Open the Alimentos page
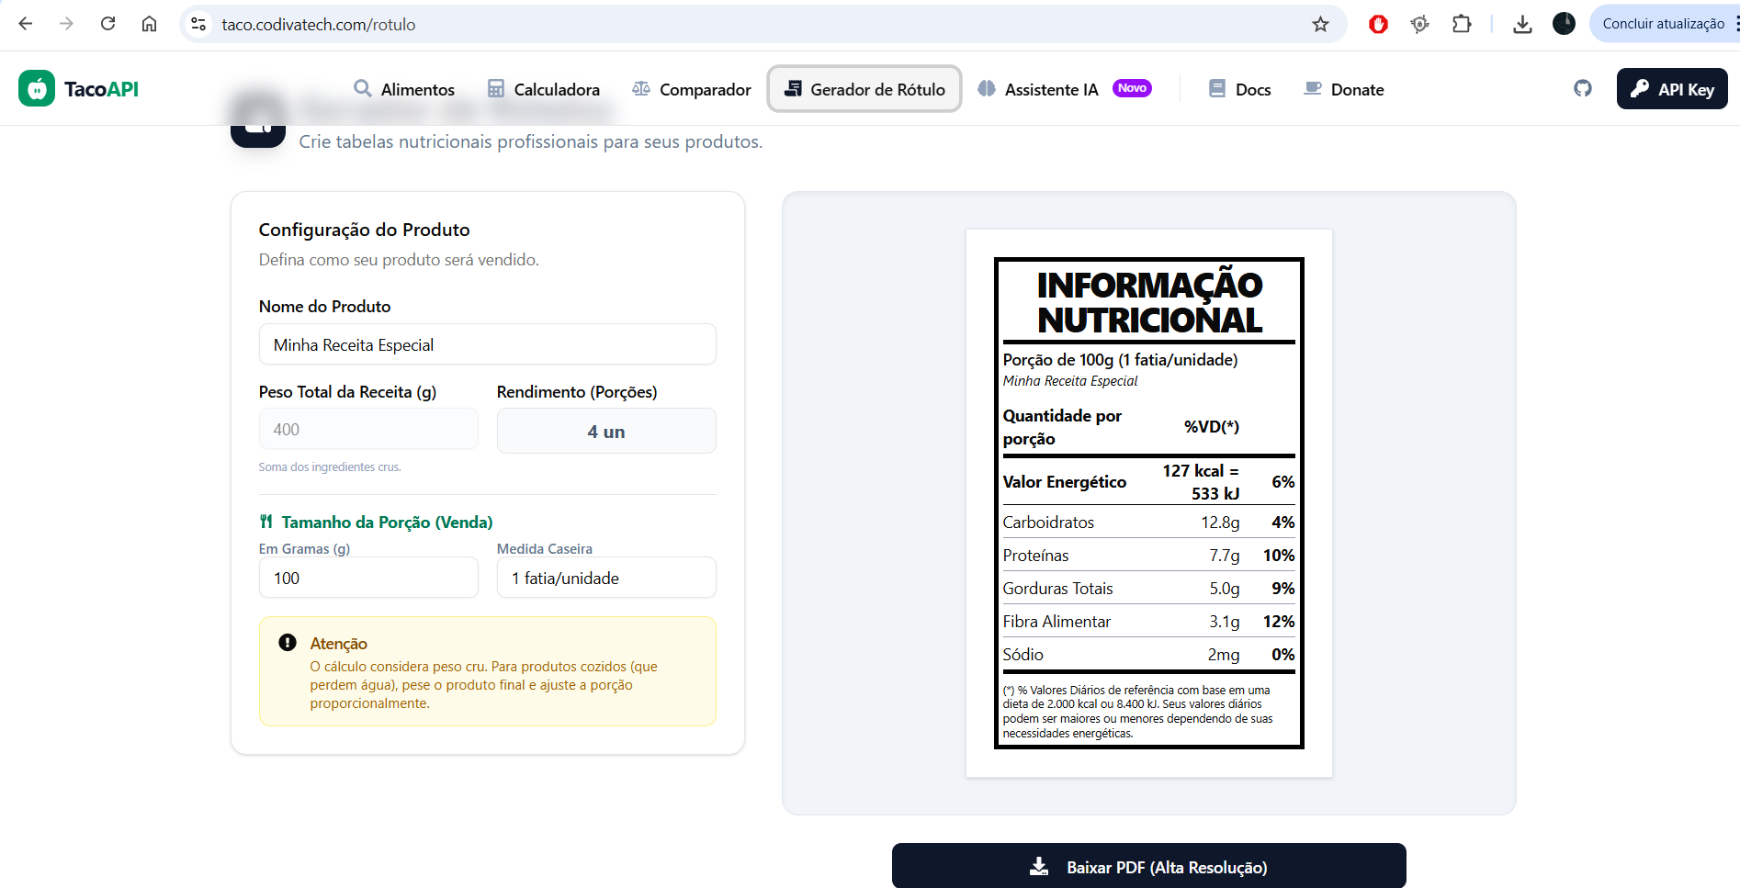 (404, 89)
